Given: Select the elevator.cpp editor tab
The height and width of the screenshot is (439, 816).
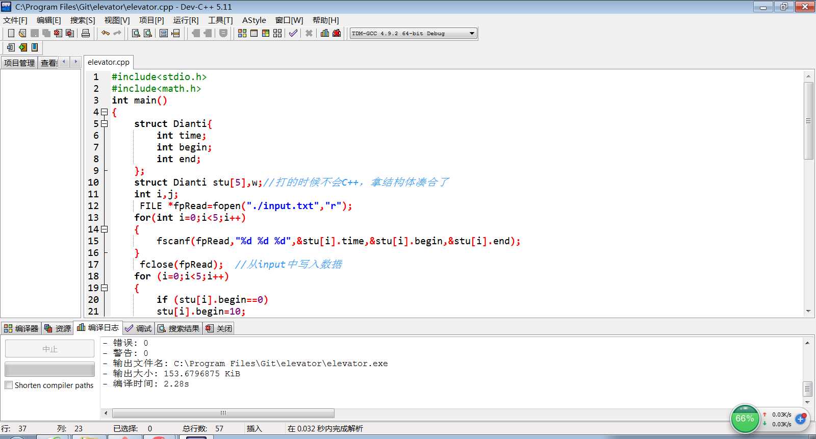Looking at the screenshot, I should [x=109, y=62].
